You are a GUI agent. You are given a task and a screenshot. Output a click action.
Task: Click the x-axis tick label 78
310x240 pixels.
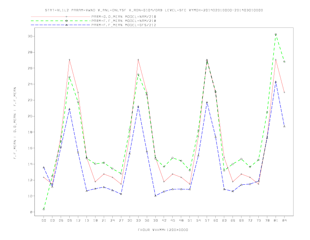pos(267,220)
